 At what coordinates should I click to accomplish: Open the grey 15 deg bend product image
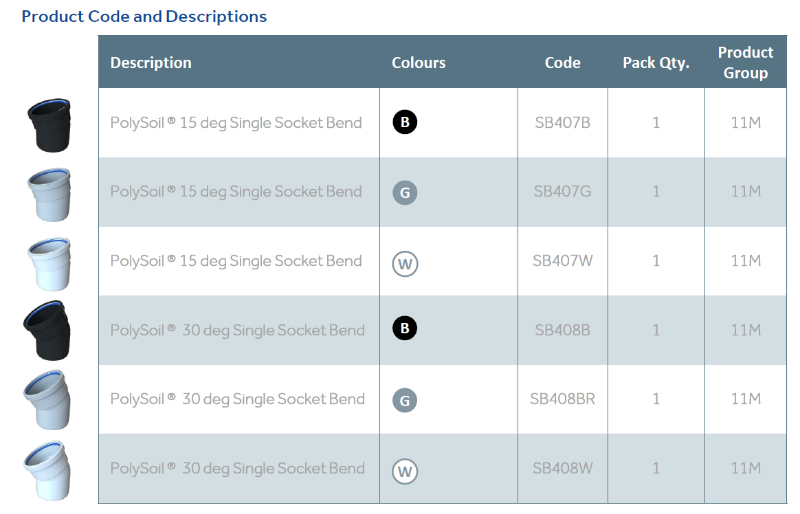click(49, 194)
